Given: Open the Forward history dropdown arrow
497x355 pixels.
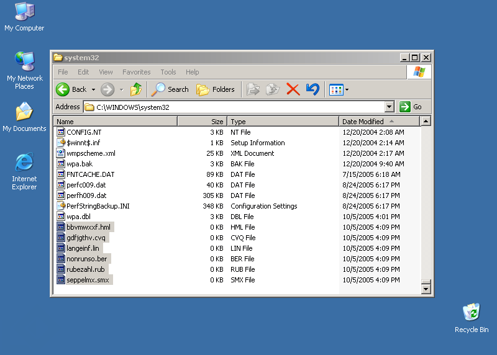Looking at the screenshot, I should (x=121, y=90).
